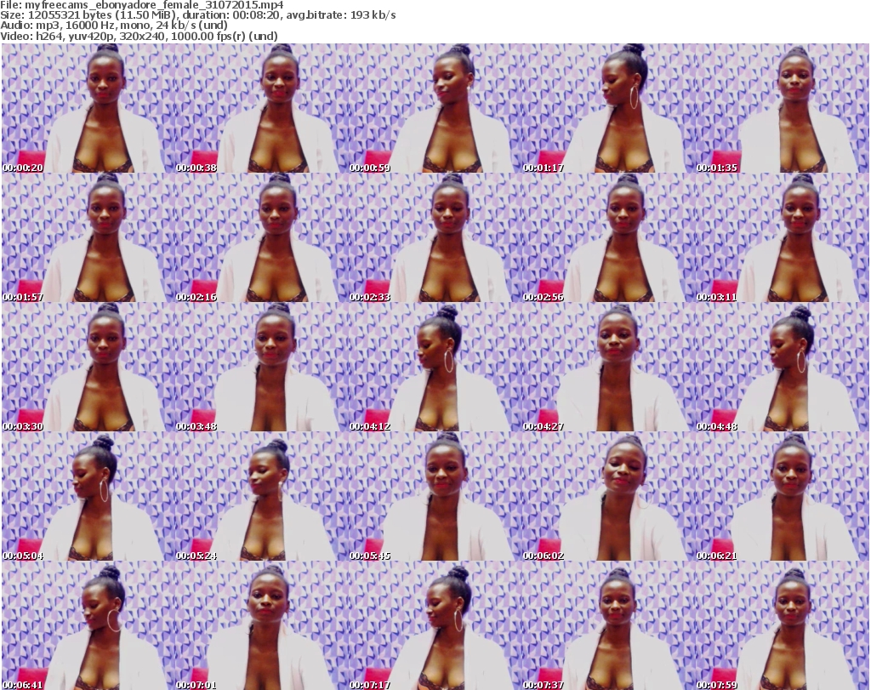
Task: Open the thumbnail stamped 00:06:41
Action: 88,625
